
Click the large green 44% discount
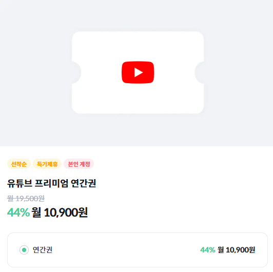(x=18, y=212)
